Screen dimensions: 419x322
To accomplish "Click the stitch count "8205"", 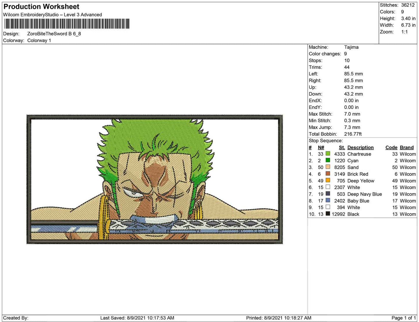I will 340,167.
